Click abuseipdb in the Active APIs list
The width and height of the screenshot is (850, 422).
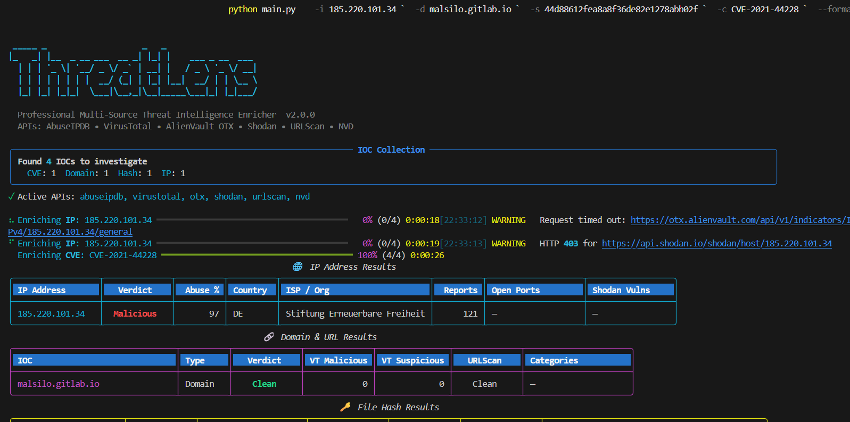(102, 196)
